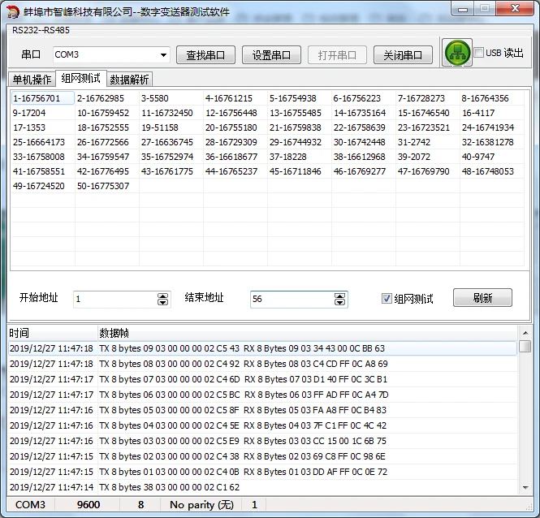The width and height of the screenshot is (540, 518).
Task: Close the application window
Action: point(515,9)
